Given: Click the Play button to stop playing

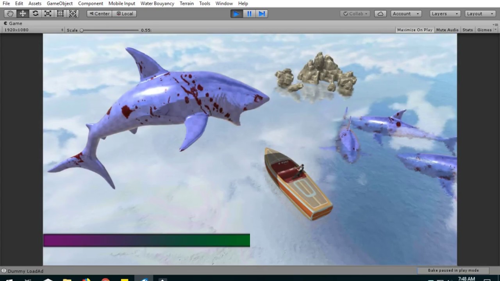Looking at the screenshot, I should [236, 13].
